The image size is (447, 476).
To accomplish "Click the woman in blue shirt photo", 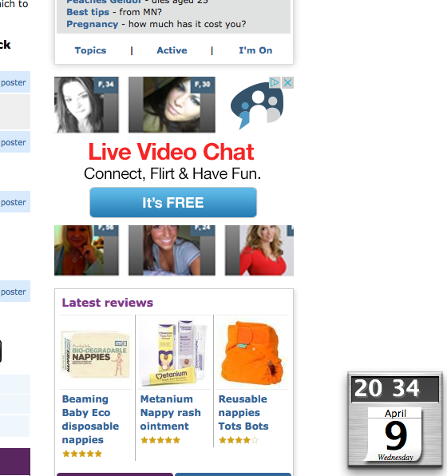I will (172, 251).
